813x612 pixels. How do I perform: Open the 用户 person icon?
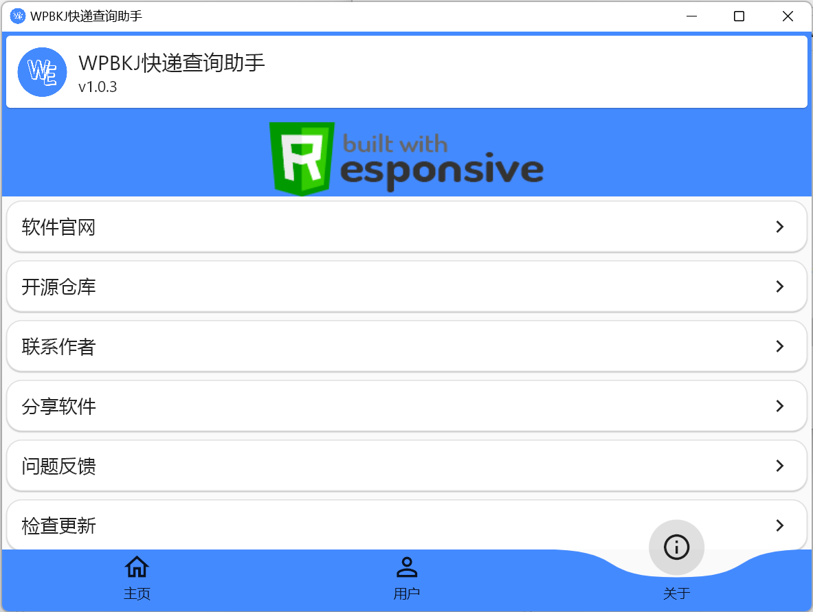(x=407, y=567)
